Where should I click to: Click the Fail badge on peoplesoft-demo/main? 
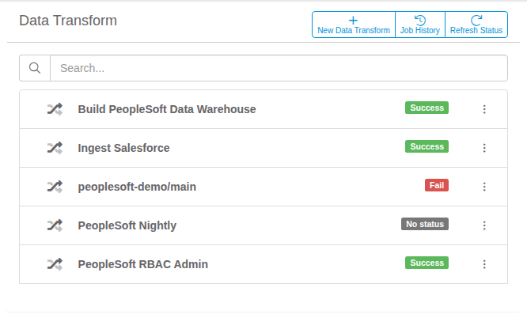437,185
